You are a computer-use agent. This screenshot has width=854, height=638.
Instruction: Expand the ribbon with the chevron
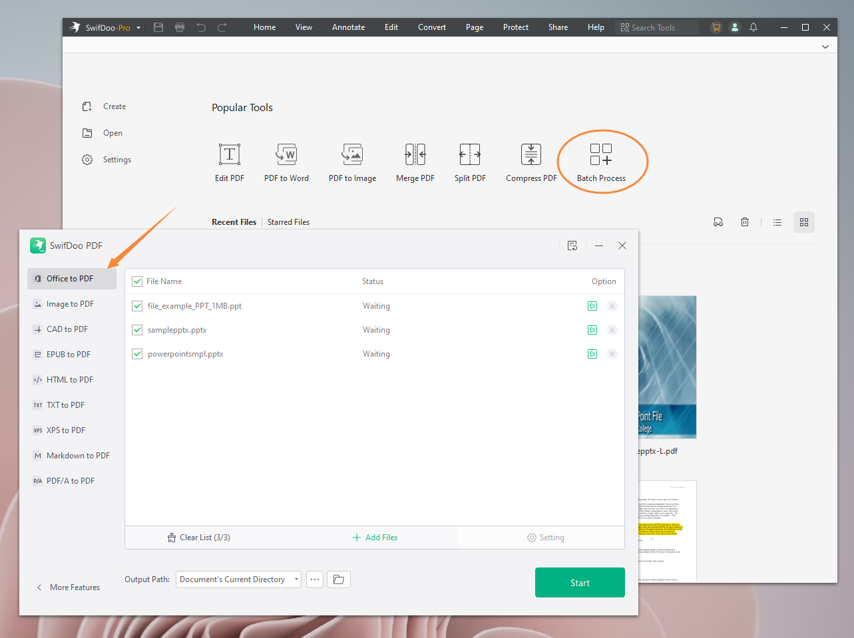tap(825, 47)
